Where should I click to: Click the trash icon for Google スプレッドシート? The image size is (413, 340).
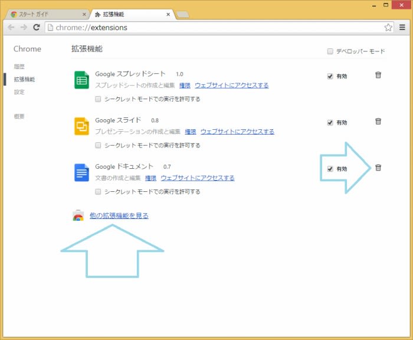tap(378, 75)
